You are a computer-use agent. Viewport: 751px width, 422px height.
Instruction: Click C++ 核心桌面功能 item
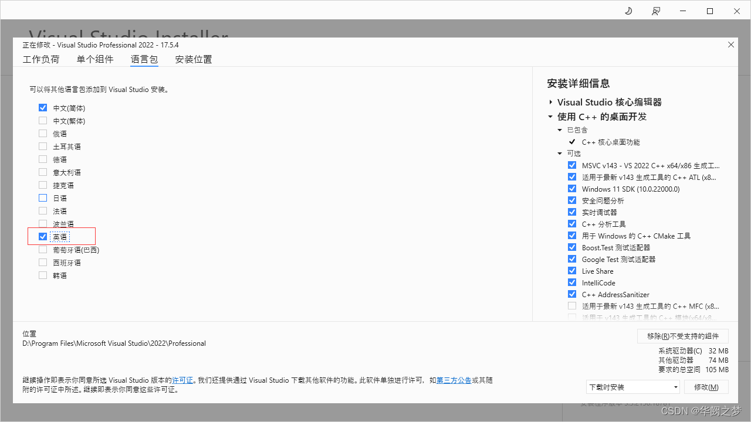(611, 142)
